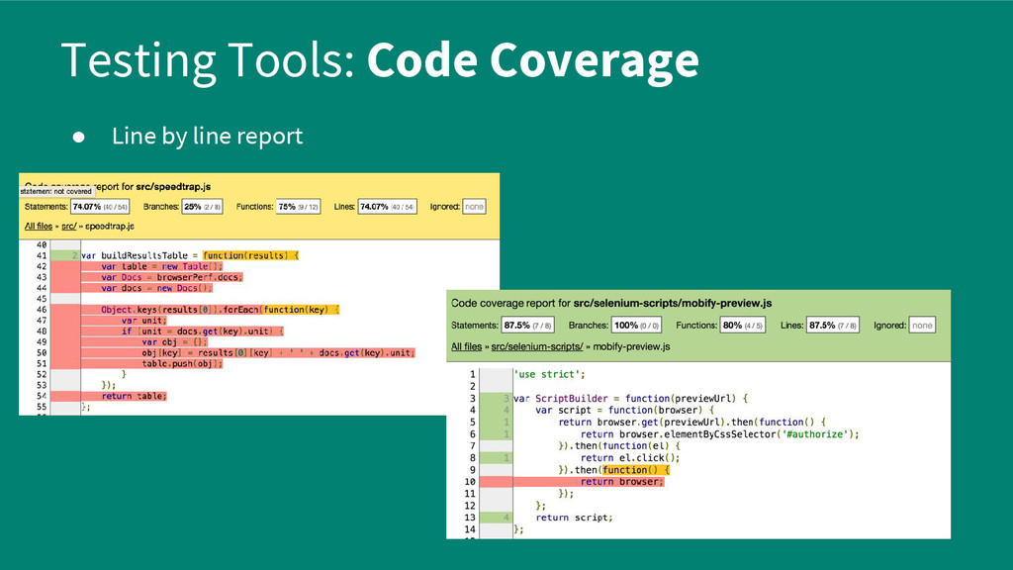The height and width of the screenshot is (570, 1013).
Task: Click the Ignored none box in speedtrap report
Action: (x=474, y=207)
